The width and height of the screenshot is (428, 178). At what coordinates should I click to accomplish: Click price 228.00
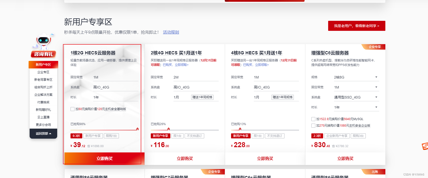click(241, 145)
